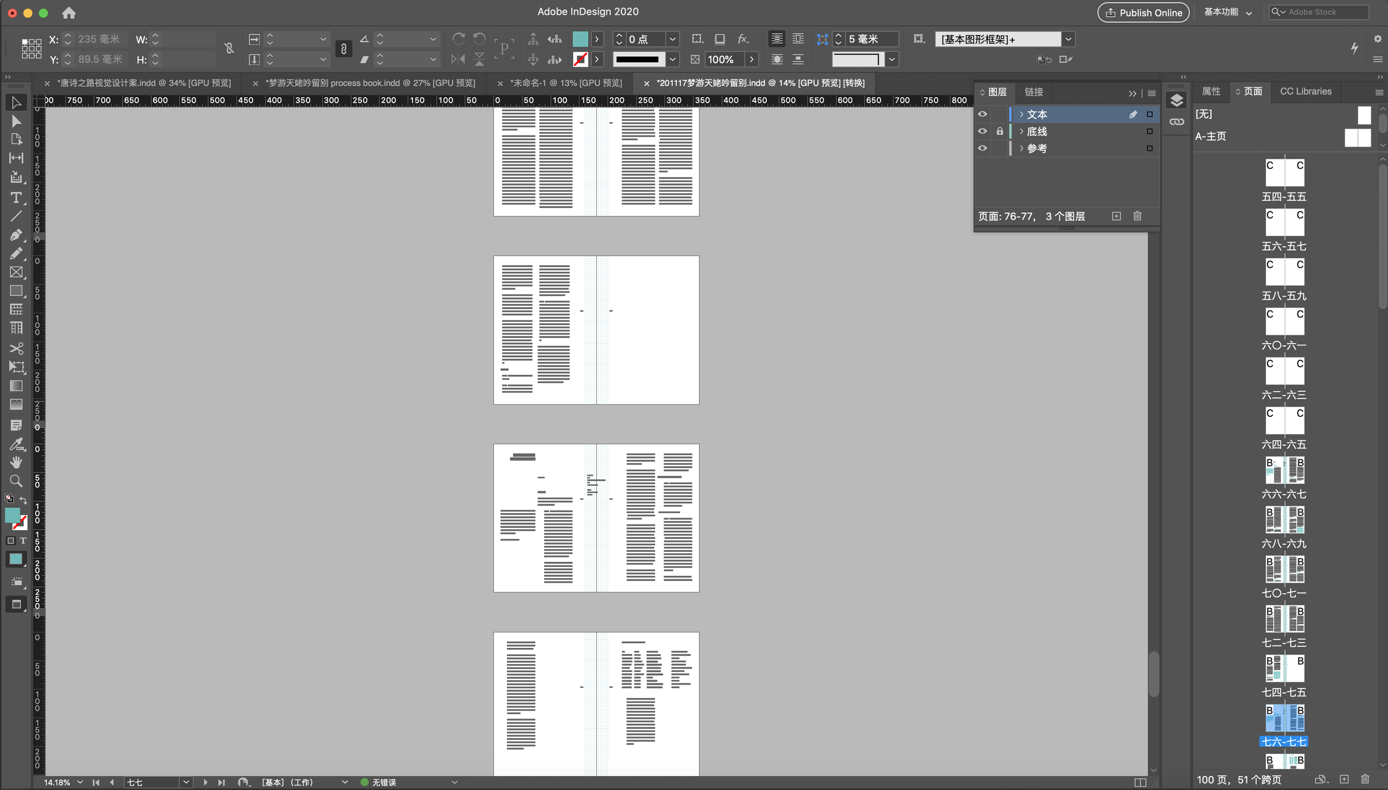Open the stroke weight dropdown
This screenshot has width=1388, height=790.
point(672,39)
